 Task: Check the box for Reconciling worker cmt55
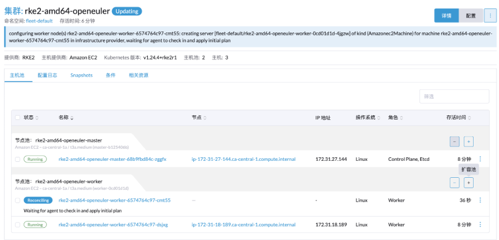[18, 200]
